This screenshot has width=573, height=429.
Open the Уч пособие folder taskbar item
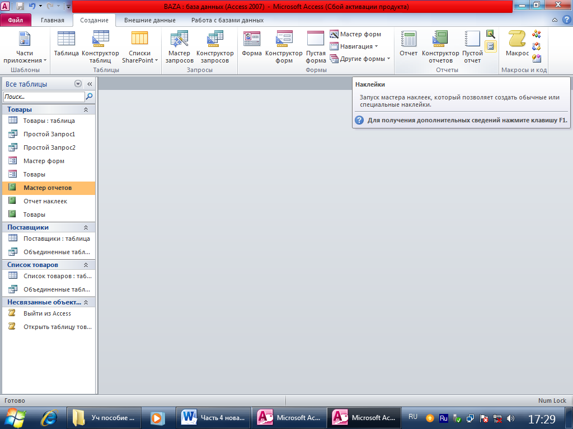coord(104,418)
